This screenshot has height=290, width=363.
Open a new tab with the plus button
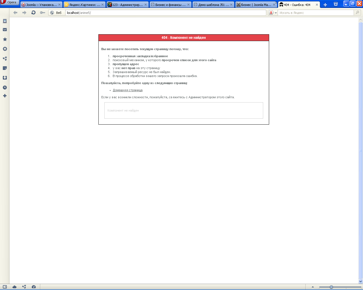point(325,4)
